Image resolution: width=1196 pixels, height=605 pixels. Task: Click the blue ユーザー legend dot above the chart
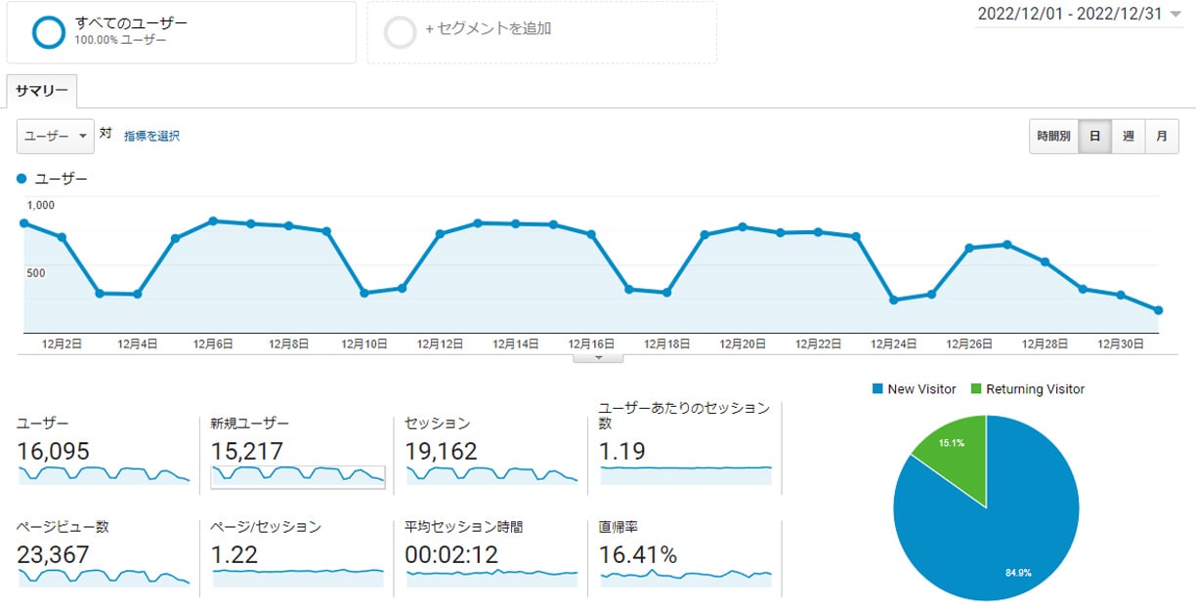(22, 179)
